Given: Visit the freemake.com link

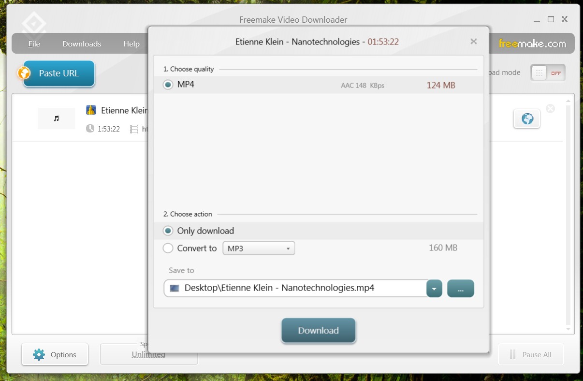Looking at the screenshot, I should point(532,44).
